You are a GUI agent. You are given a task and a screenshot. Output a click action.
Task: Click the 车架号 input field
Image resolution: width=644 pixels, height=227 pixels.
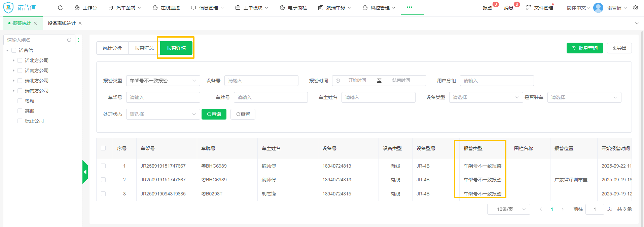(x=163, y=97)
